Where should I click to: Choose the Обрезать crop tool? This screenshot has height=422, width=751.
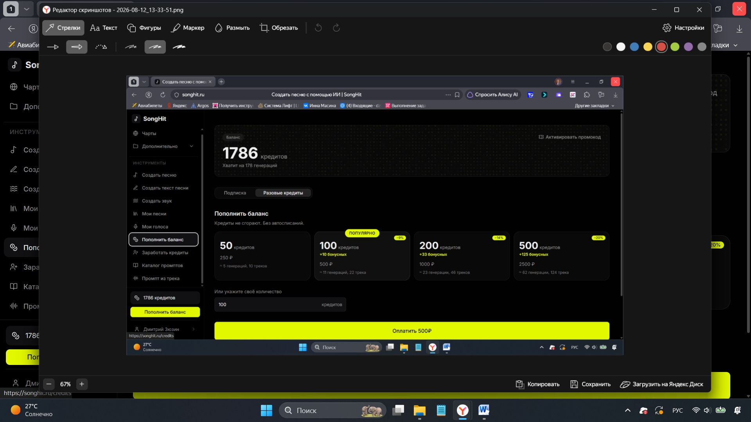coord(279,28)
